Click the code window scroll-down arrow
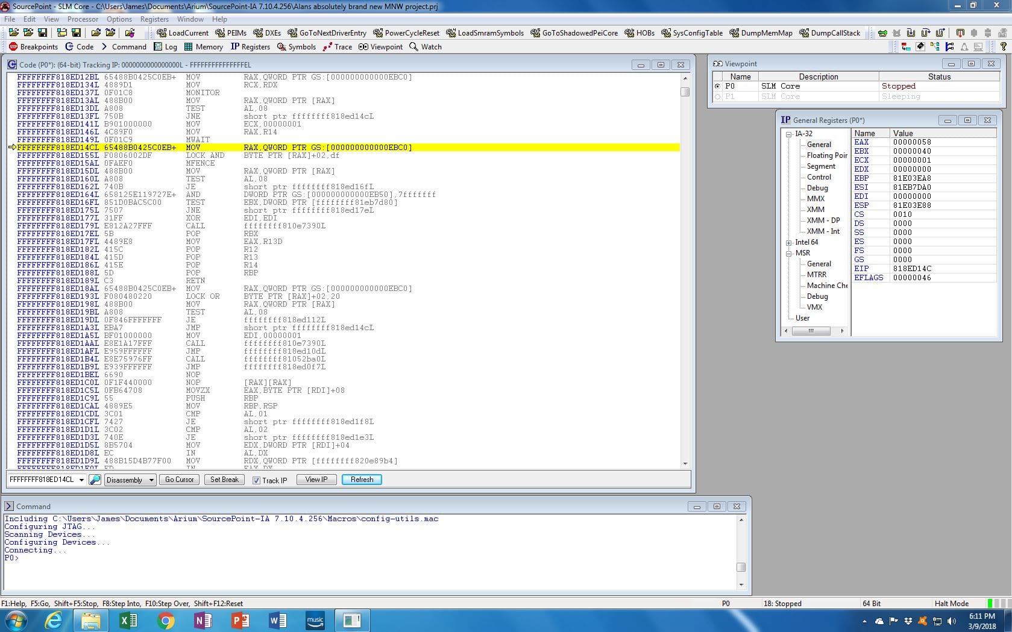The width and height of the screenshot is (1012, 632). point(685,463)
